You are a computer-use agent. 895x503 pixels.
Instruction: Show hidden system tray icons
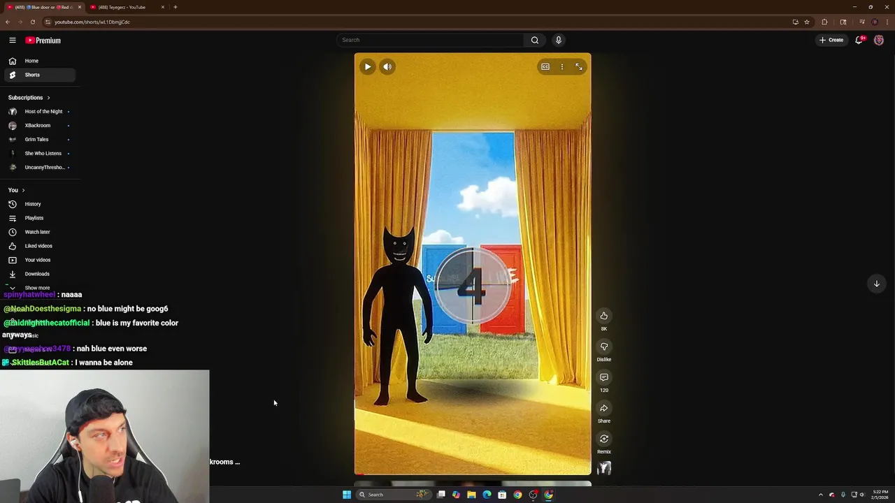click(x=821, y=495)
